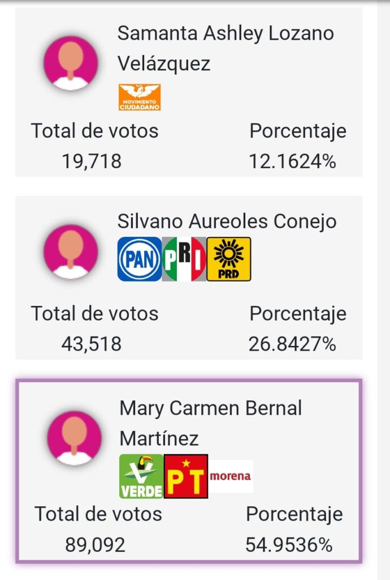Click the Porcentaje label in the highlighted card
390x580 pixels.
[x=294, y=514]
